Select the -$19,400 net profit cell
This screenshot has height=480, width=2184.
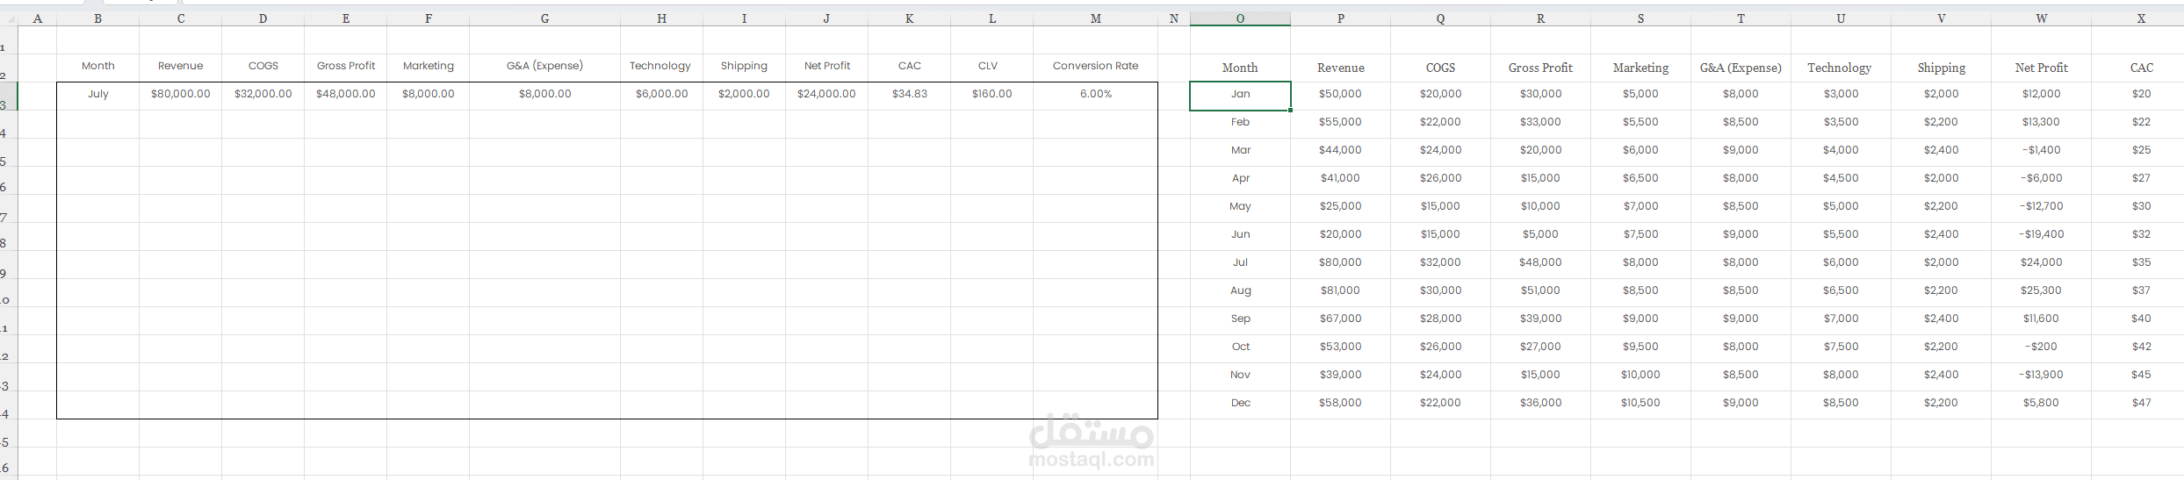point(2041,234)
